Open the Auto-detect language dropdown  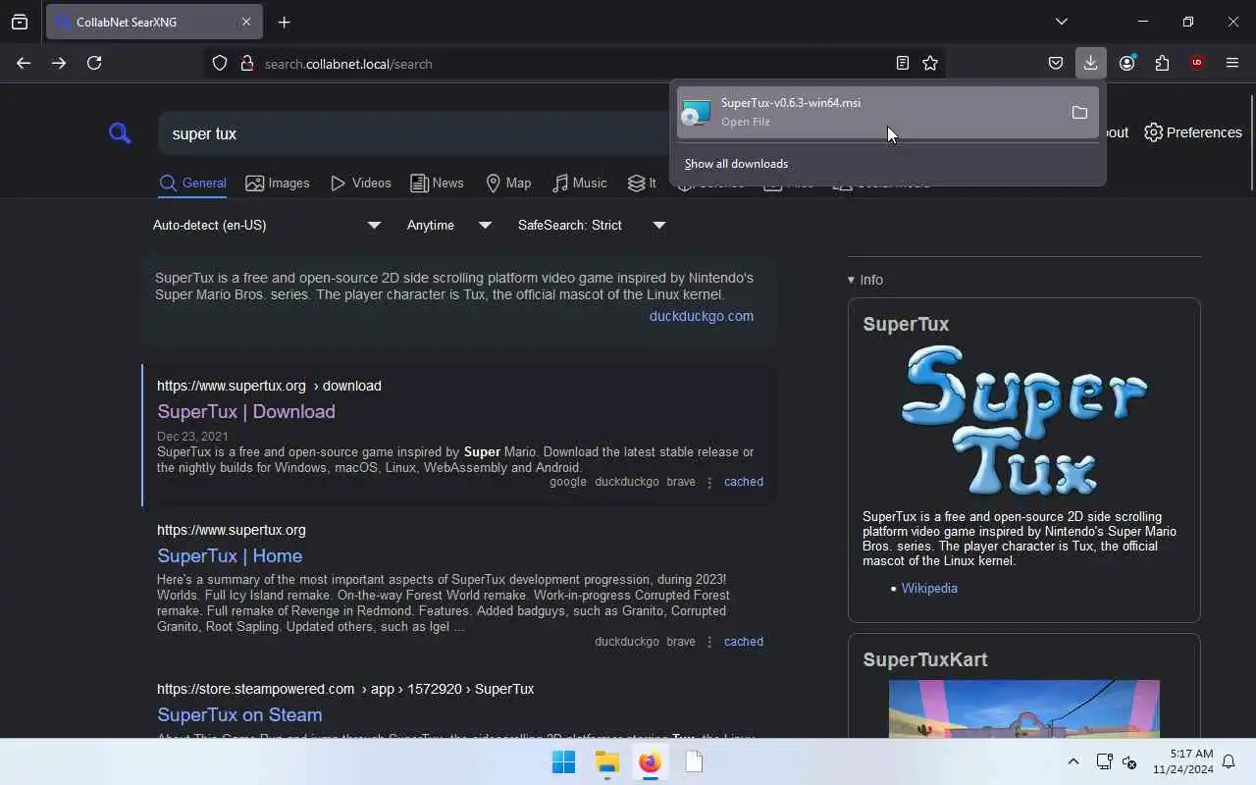pyautogui.click(x=267, y=225)
